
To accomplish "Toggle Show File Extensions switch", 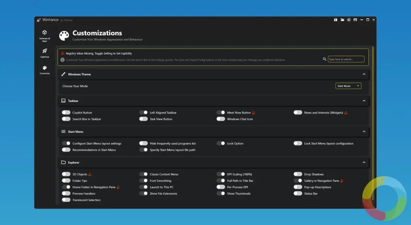I will pos(143,194).
